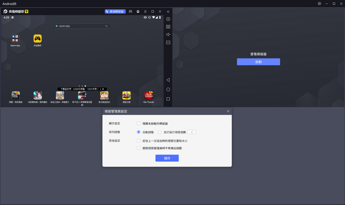Click the 啟動 button for 雷電模擬器
Image resolution: width=345 pixels, height=205 pixels.
tap(259, 62)
